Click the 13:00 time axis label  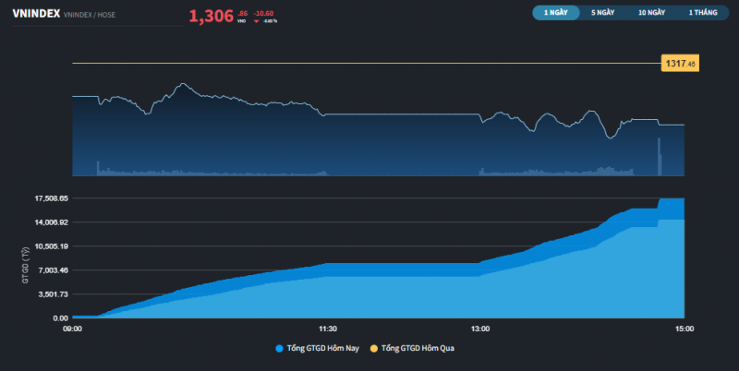(480, 329)
